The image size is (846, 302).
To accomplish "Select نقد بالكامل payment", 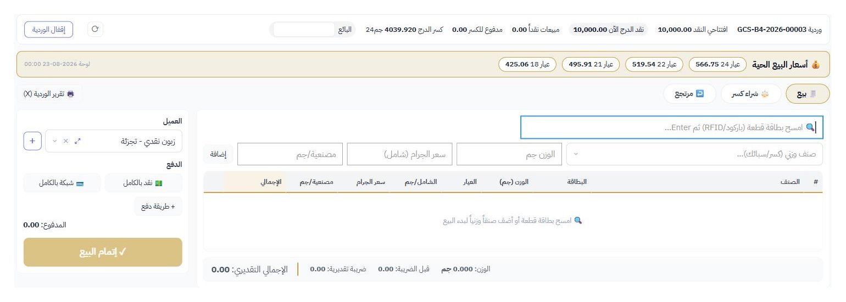I will click(143, 183).
